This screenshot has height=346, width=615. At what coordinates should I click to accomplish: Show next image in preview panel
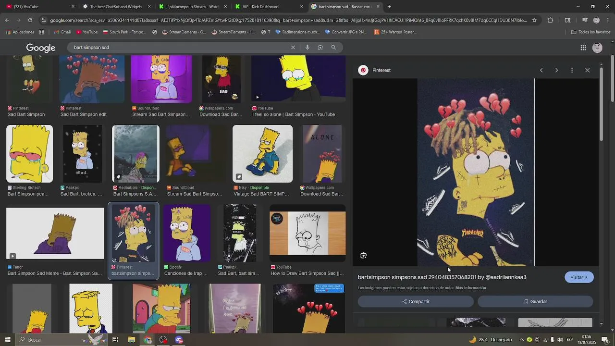click(556, 70)
